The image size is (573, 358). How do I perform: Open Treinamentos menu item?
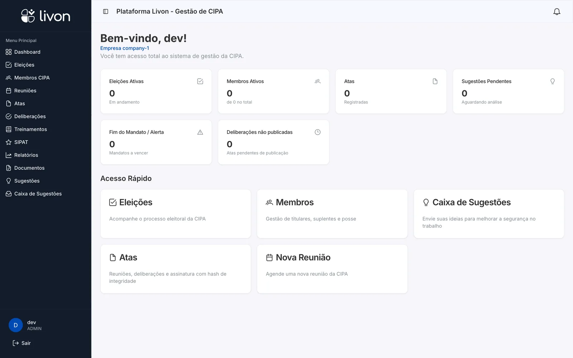coord(45,129)
